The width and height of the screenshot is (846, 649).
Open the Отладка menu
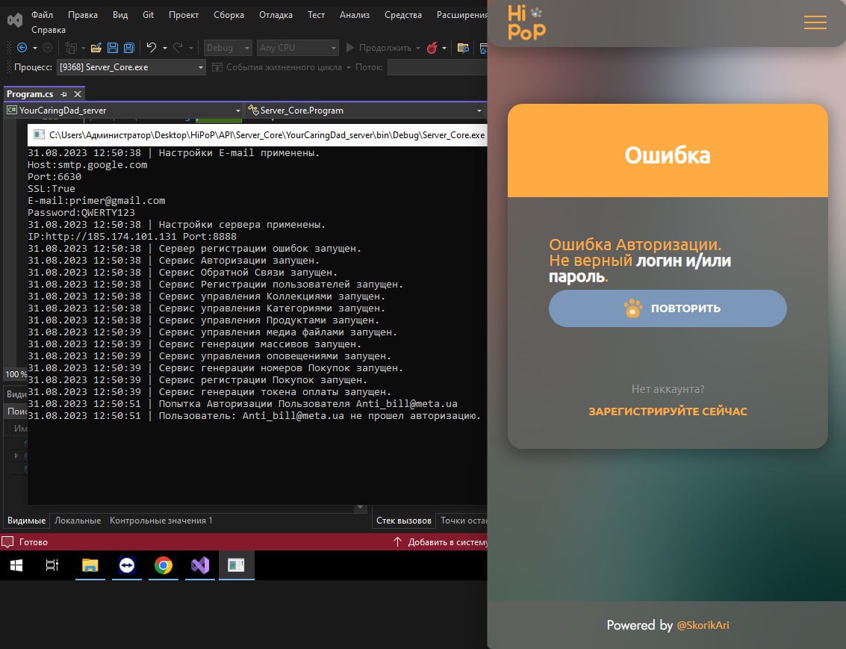pos(276,15)
